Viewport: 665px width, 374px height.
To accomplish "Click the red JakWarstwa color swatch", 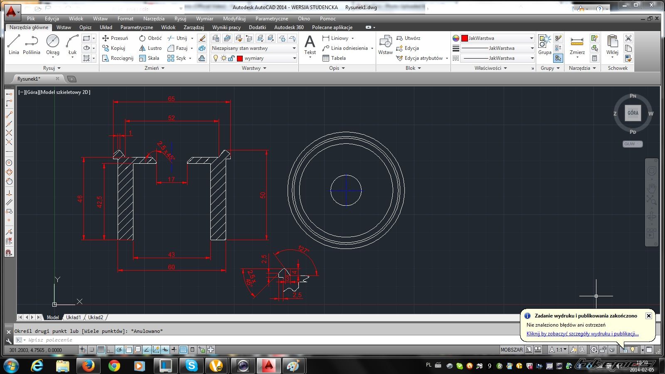I will [x=465, y=38].
